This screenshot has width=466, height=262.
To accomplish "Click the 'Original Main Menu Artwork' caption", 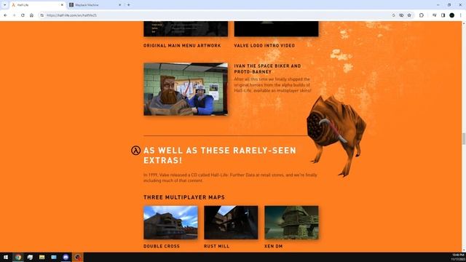I will 182,45.
